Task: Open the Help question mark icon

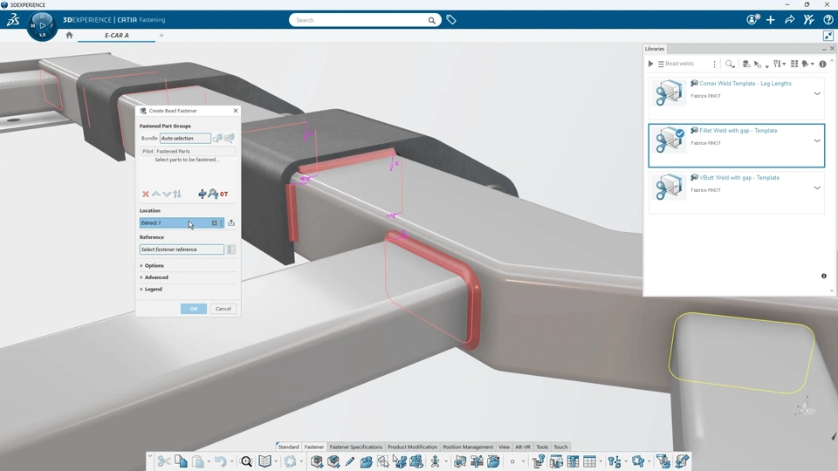Action: click(828, 20)
